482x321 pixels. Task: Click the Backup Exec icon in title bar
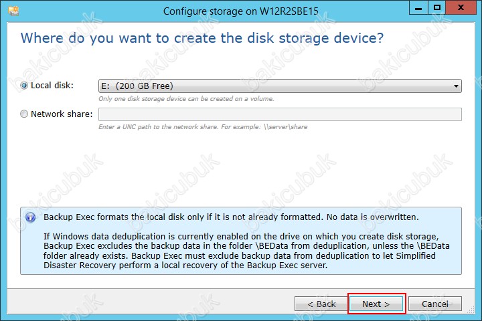[13, 11]
